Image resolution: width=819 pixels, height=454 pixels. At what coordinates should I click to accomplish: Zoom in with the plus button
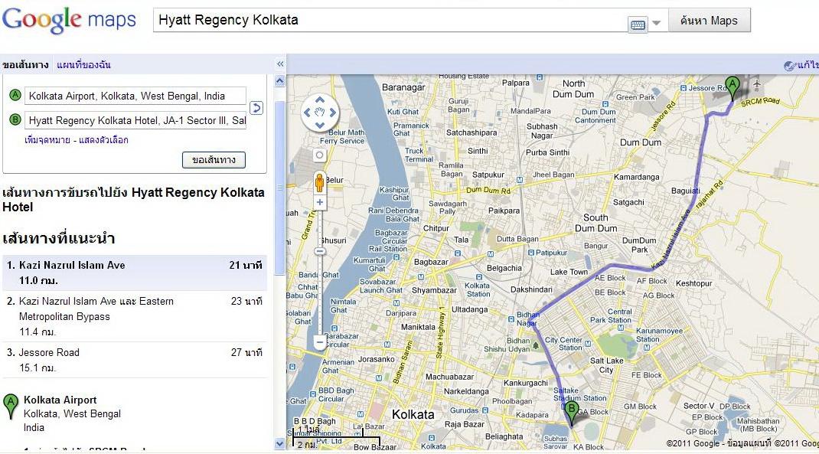(x=320, y=202)
